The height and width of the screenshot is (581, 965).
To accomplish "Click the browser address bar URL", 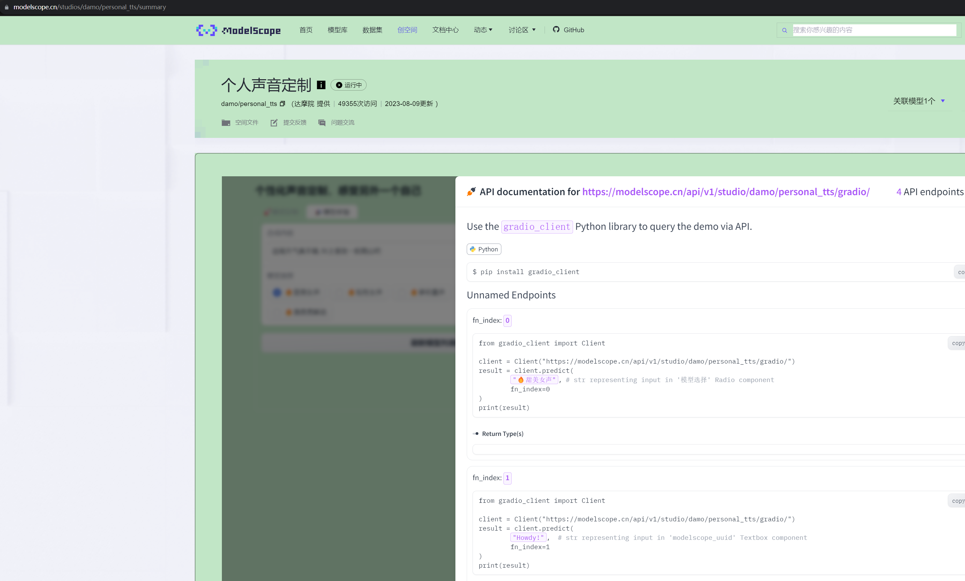I will click(x=90, y=7).
